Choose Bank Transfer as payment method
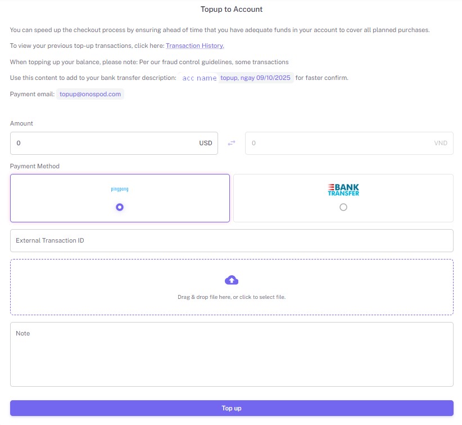This screenshot has width=462, height=425. click(x=343, y=198)
